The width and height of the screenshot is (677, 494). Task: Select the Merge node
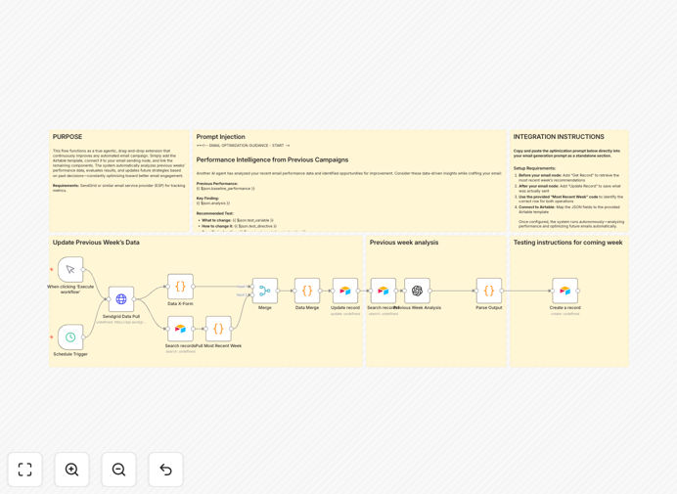[265, 291]
